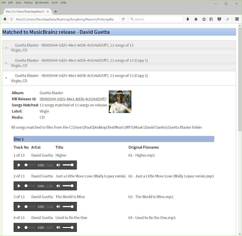The width and height of the screenshot is (242, 236).
Task: Reload the page with the refresh icon
Action: [x=123, y=19]
